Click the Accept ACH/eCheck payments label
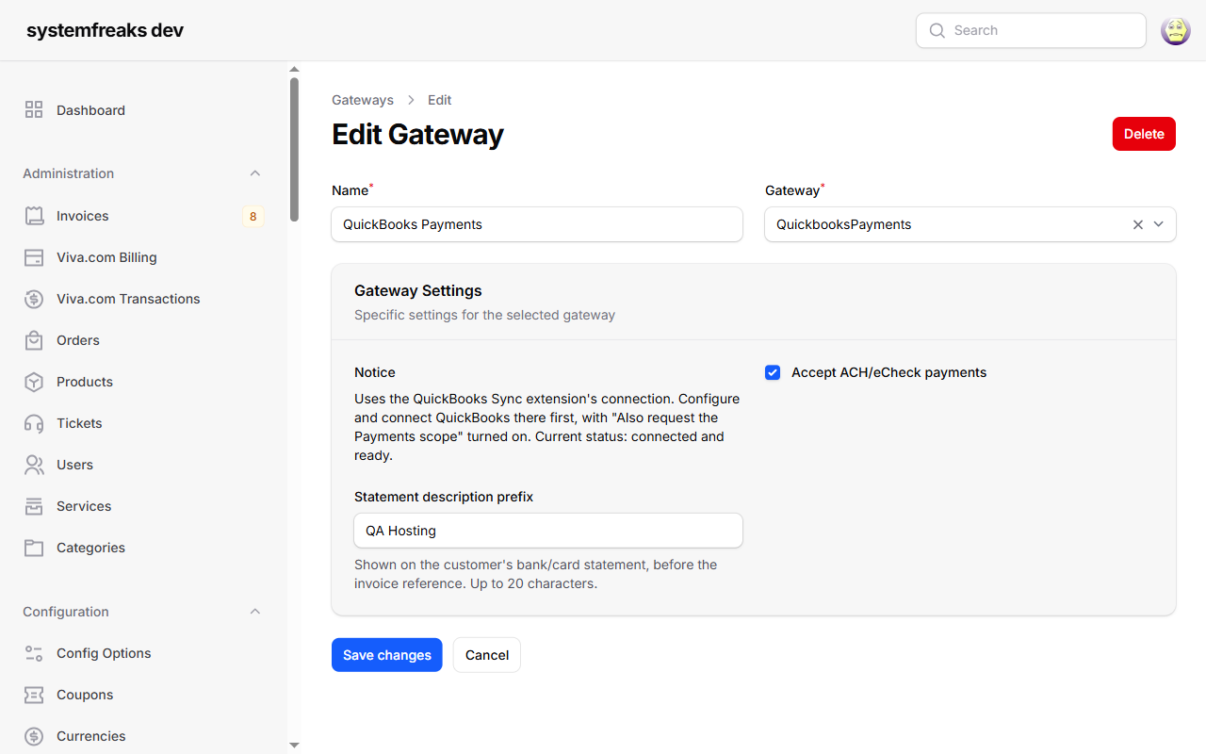The width and height of the screenshot is (1206, 754). tap(888, 372)
